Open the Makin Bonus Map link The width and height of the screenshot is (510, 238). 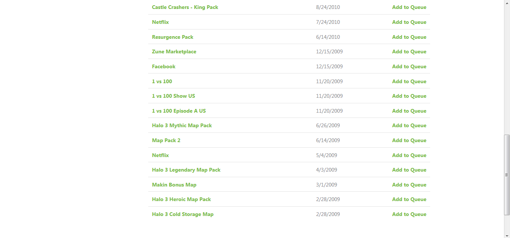tap(174, 185)
